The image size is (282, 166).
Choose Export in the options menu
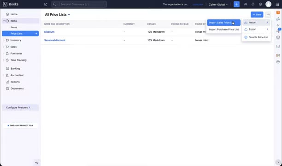[x=256, y=29]
